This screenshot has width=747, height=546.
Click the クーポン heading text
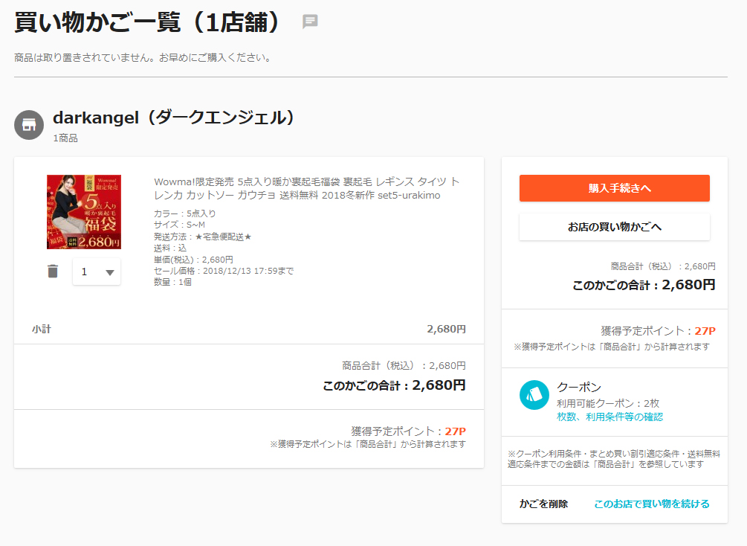tap(579, 388)
